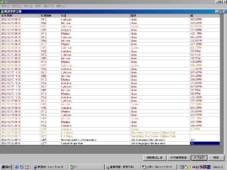Switch to Microsoft Word taskbar window
227x170 pixels.
159,167
